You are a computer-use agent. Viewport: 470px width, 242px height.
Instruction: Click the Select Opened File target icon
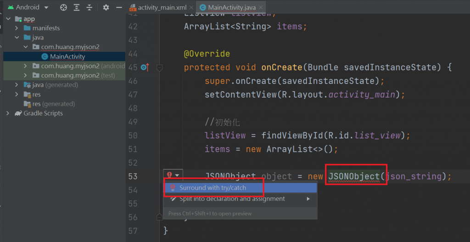point(63,7)
